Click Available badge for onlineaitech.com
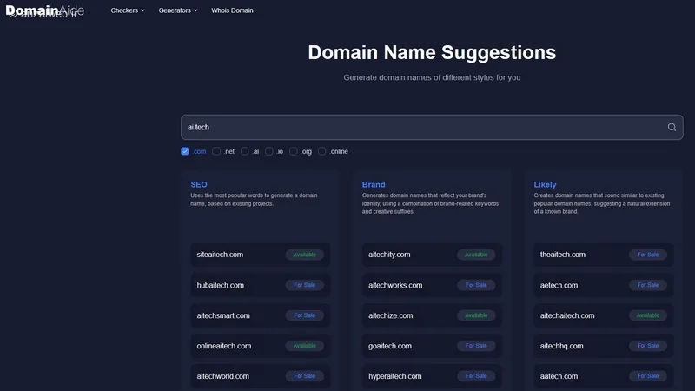695x391 pixels. tap(305, 345)
